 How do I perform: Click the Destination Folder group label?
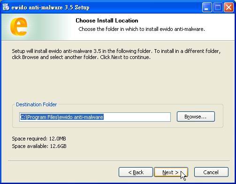tap(36, 104)
